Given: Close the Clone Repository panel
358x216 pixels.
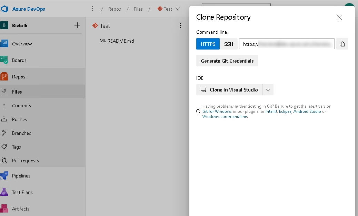Looking at the screenshot, I should [339, 17].
